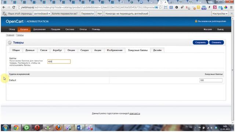Click the Товары gear heading icon
This screenshot has width=235, height=132.
[x=10, y=43]
